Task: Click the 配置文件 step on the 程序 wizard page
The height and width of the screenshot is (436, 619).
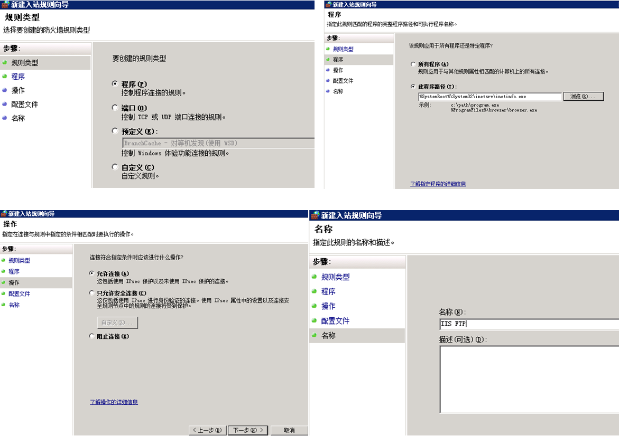Action: tap(343, 81)
